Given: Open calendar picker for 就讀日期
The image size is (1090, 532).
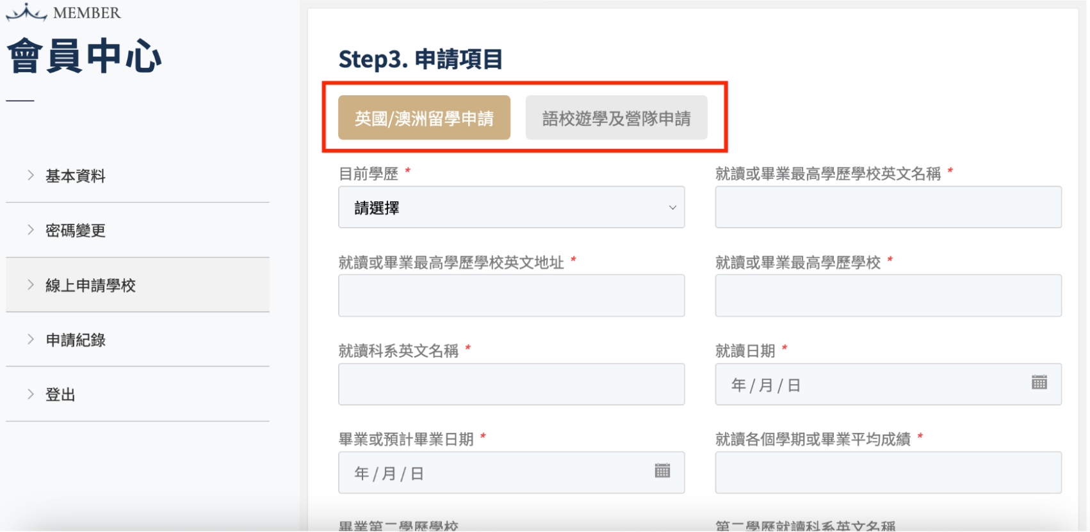Looking at the screenshot, I should 1039,383.
